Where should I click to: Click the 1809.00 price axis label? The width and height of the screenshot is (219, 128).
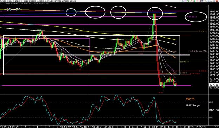214,12
